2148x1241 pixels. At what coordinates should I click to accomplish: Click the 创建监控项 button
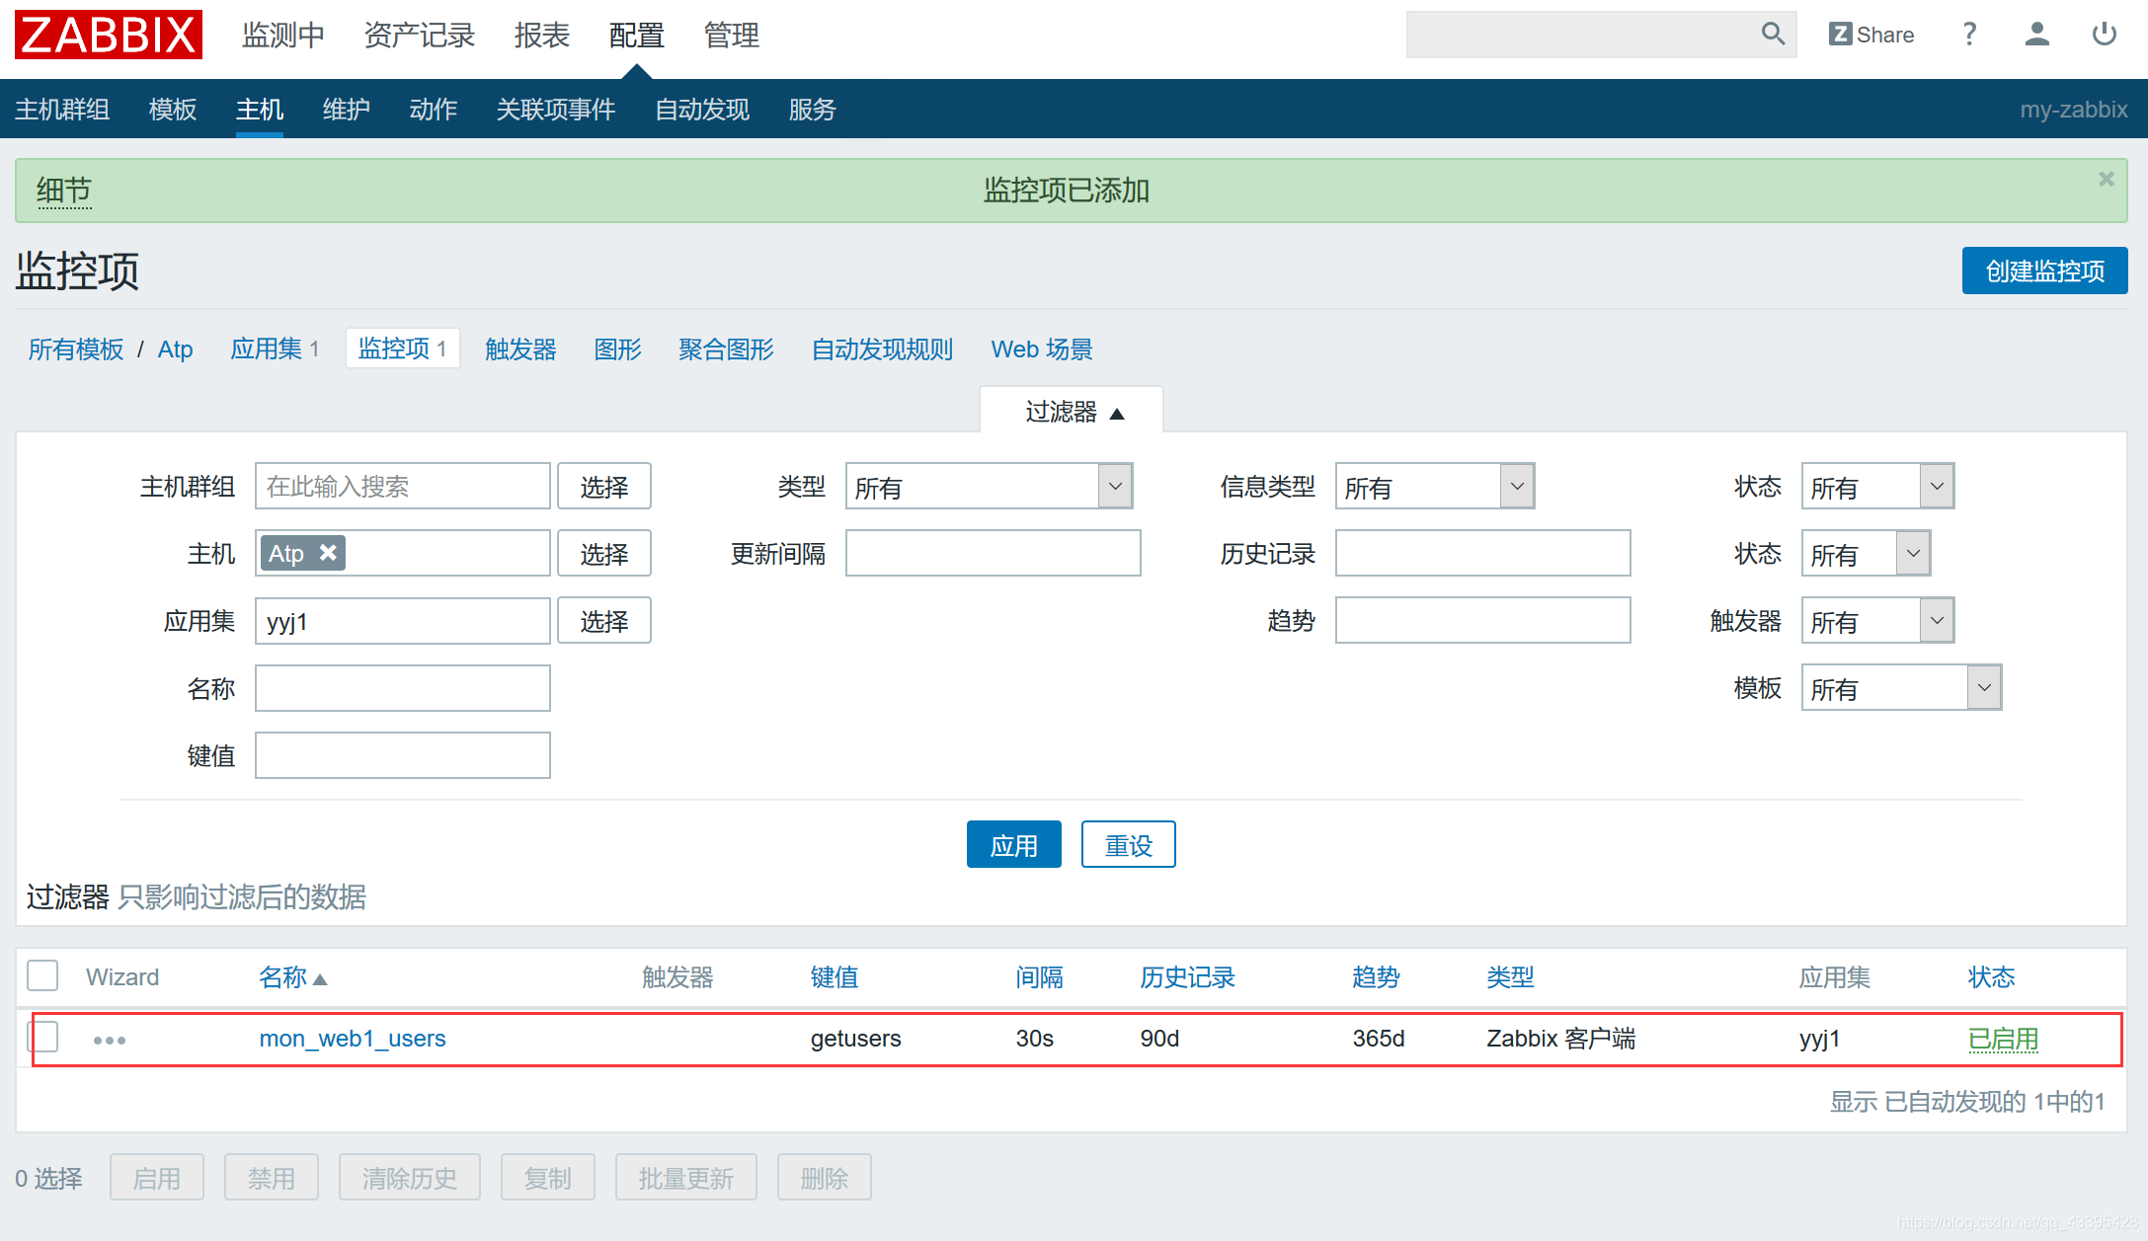tap(2044, 271)
